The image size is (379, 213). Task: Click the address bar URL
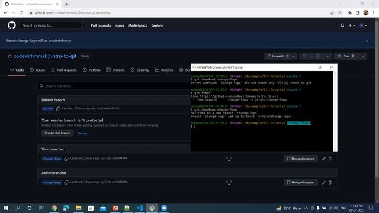pos(72,13)
